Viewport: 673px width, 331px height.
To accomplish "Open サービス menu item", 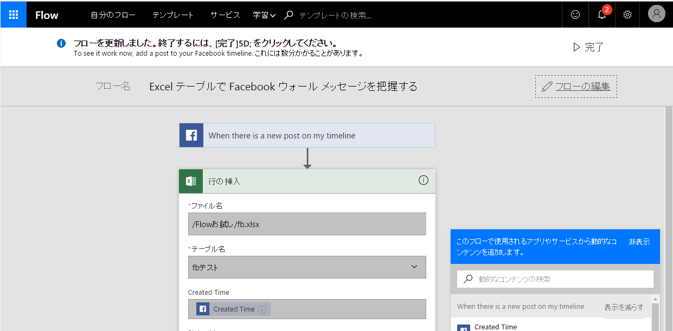I will [x=225, y=15].
